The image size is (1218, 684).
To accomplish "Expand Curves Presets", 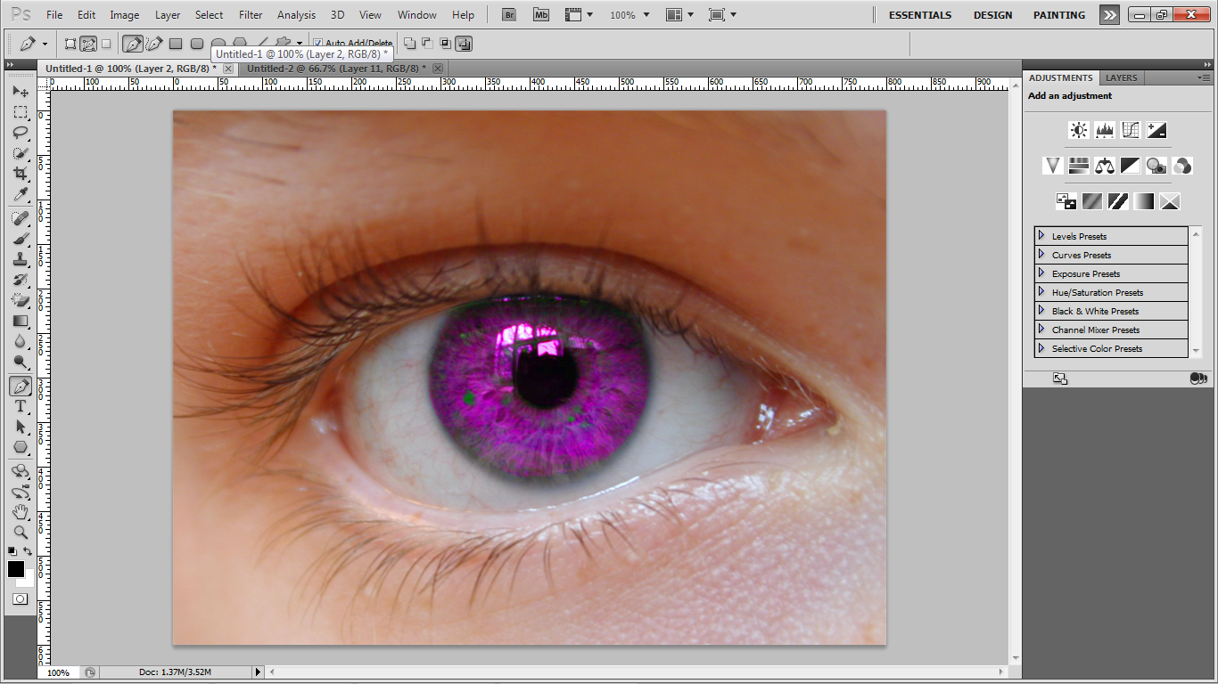I will pos(1041,254).
